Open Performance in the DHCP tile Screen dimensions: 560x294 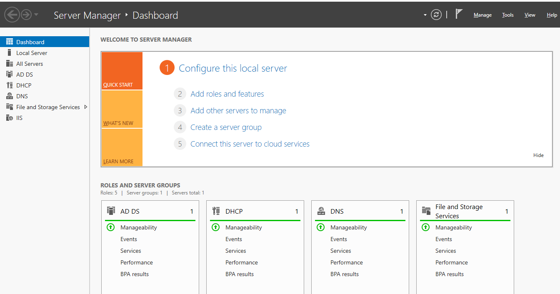(x=242, y=262)
